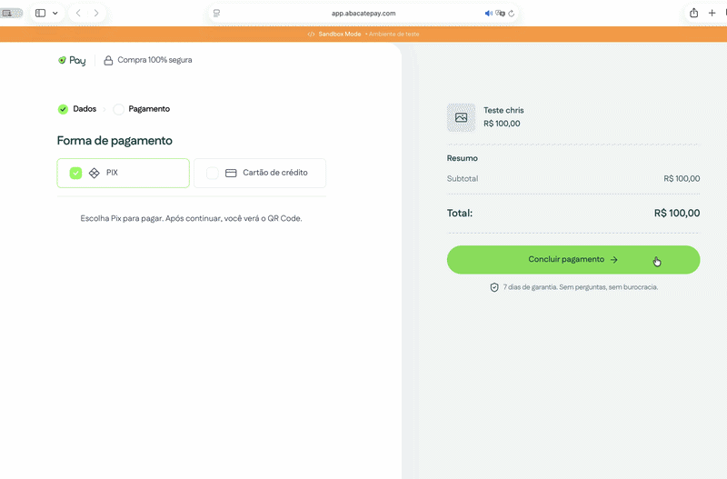The image size is (727, 479).
Task: Click the padlock secure purchase icon
Action: (x=108, y=60)
